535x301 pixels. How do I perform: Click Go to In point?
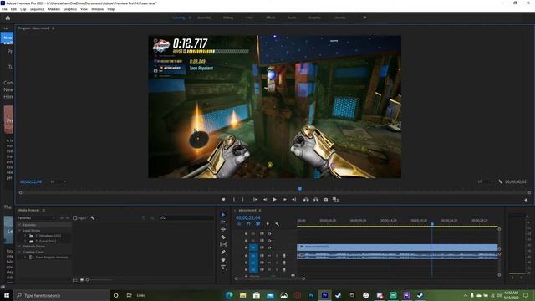coord(255,200)
